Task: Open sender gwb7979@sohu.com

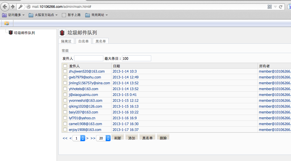Action: point(85,77)
